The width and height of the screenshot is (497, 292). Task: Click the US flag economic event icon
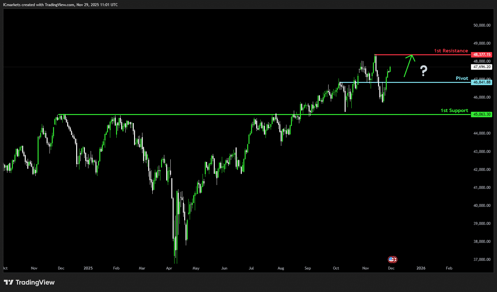coord(391,259)
